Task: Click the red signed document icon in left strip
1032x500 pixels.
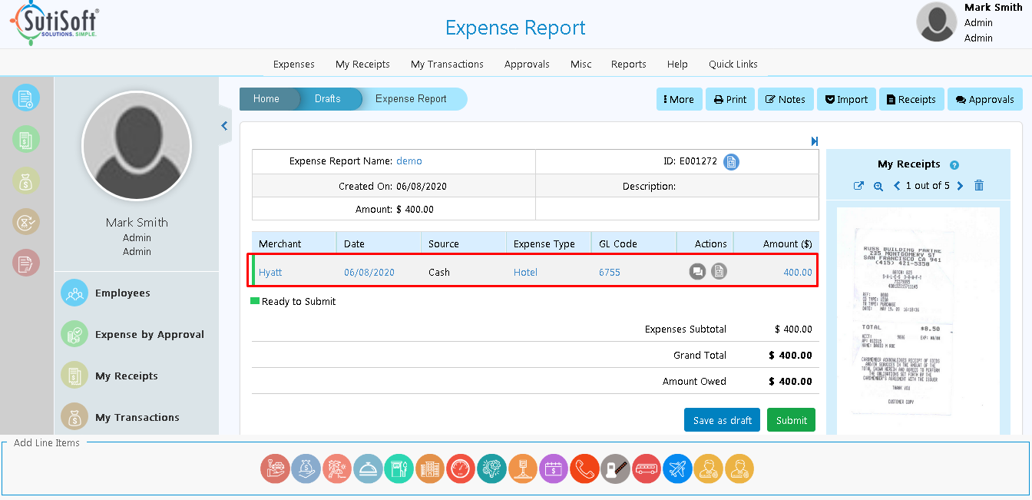Action: (26, 263)
